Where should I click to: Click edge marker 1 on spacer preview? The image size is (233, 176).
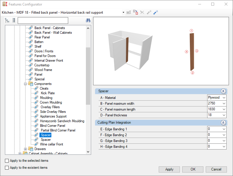(192, 31)
